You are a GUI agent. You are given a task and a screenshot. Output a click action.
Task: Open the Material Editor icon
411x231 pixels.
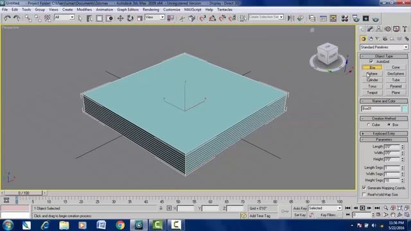tap(345, 19)
